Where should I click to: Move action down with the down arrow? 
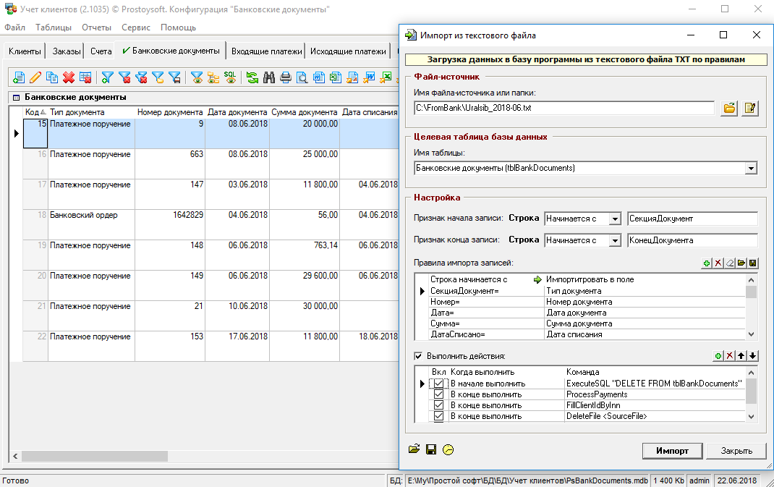tap(753, 356)
